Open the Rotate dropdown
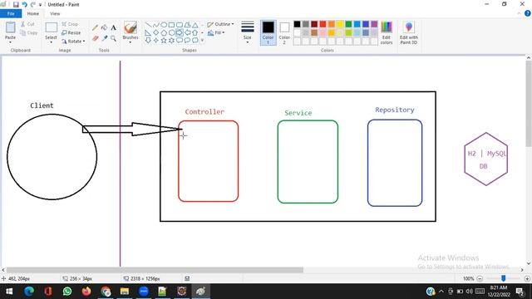 73,42
